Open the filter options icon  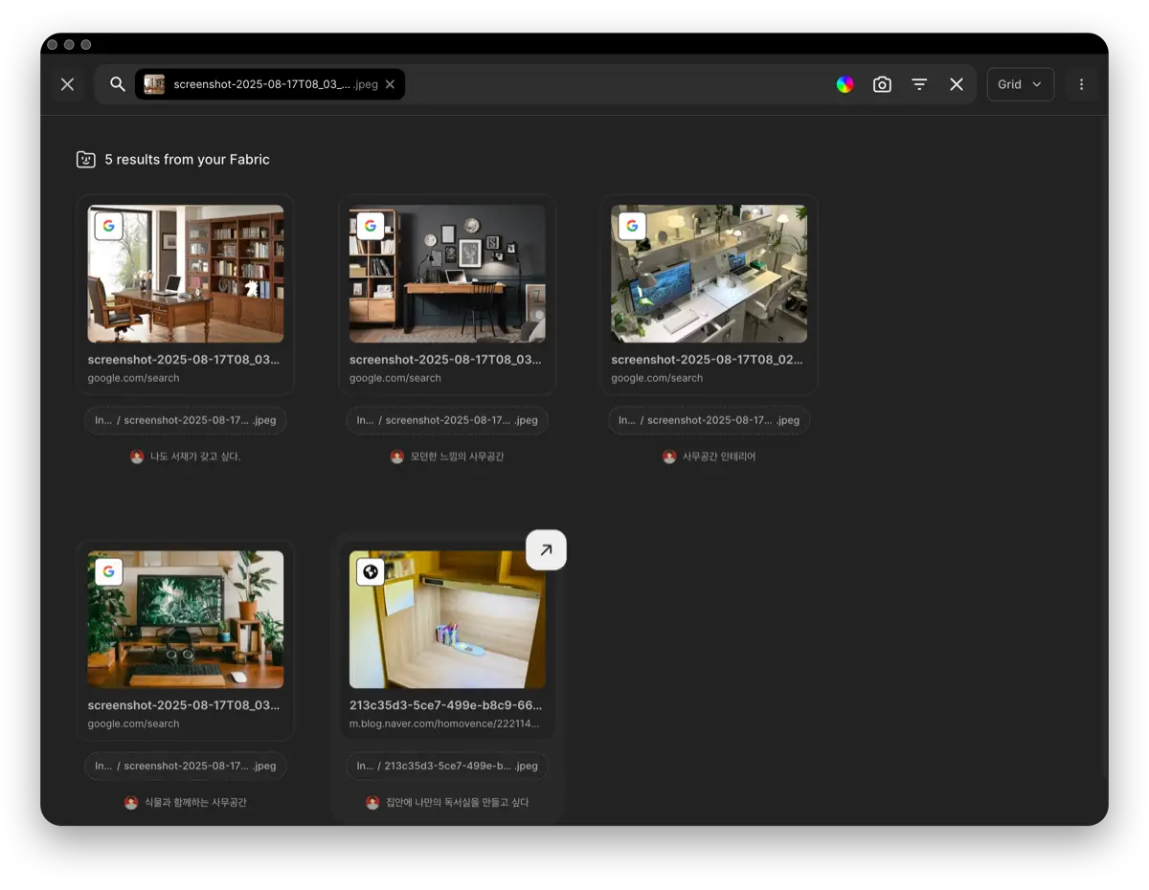point(919,84)
